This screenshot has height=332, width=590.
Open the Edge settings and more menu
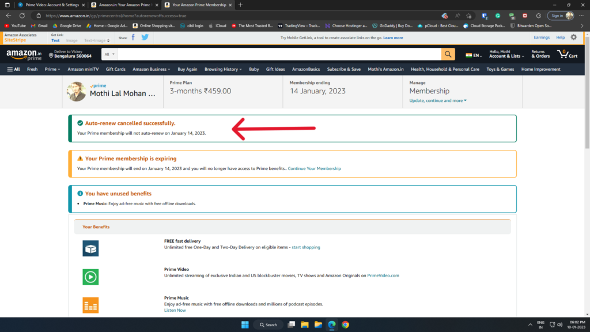coord(581,16)
